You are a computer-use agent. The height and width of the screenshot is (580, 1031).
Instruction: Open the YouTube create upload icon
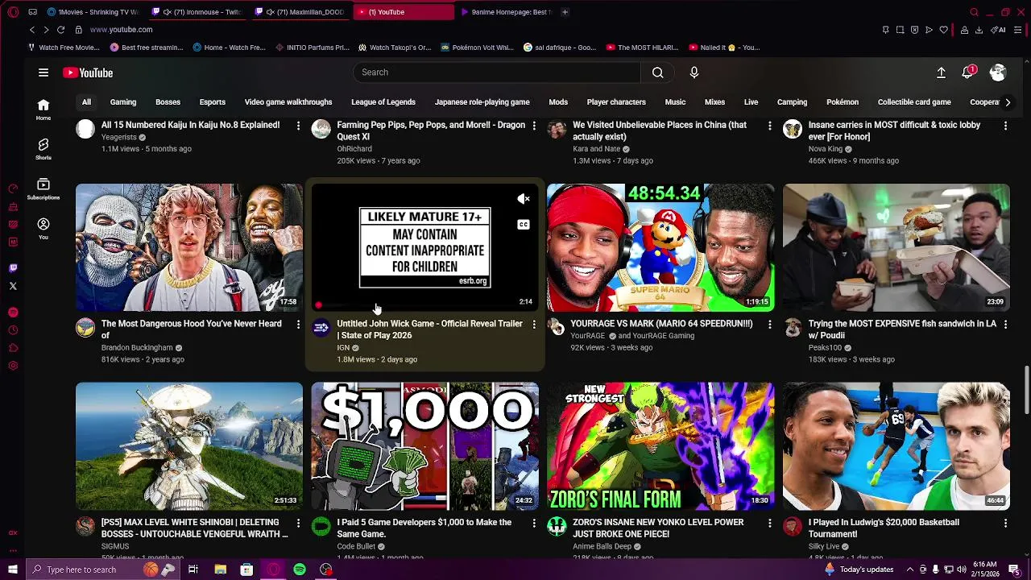[x=941, y=72]
